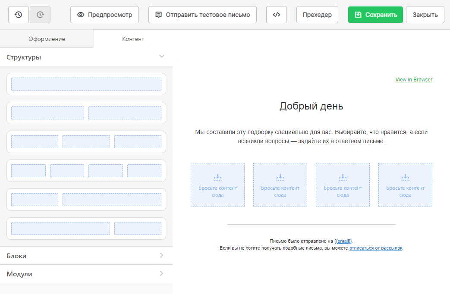Switch to the Оформление tab
The height and width of the screenshot is (294, 450).
47,39
